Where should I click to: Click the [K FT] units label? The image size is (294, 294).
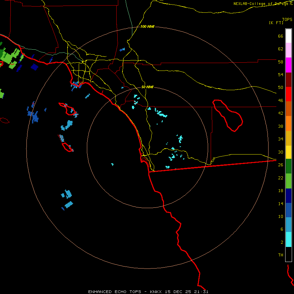click(x=276, y=23)
